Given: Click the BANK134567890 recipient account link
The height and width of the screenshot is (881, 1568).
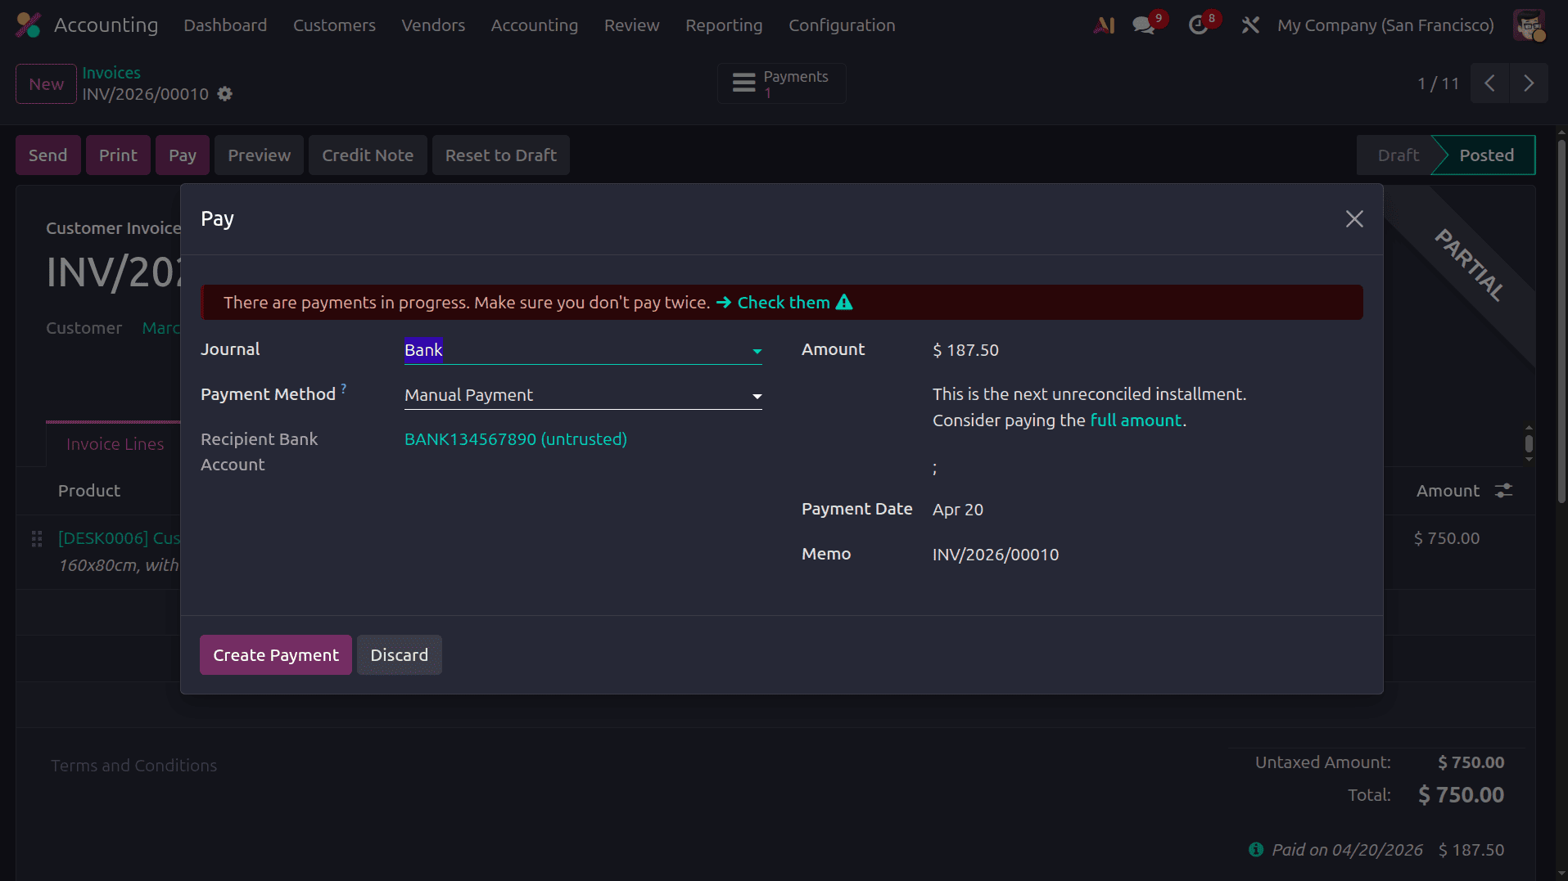Looking at the screenshot, I should (515, 439).
